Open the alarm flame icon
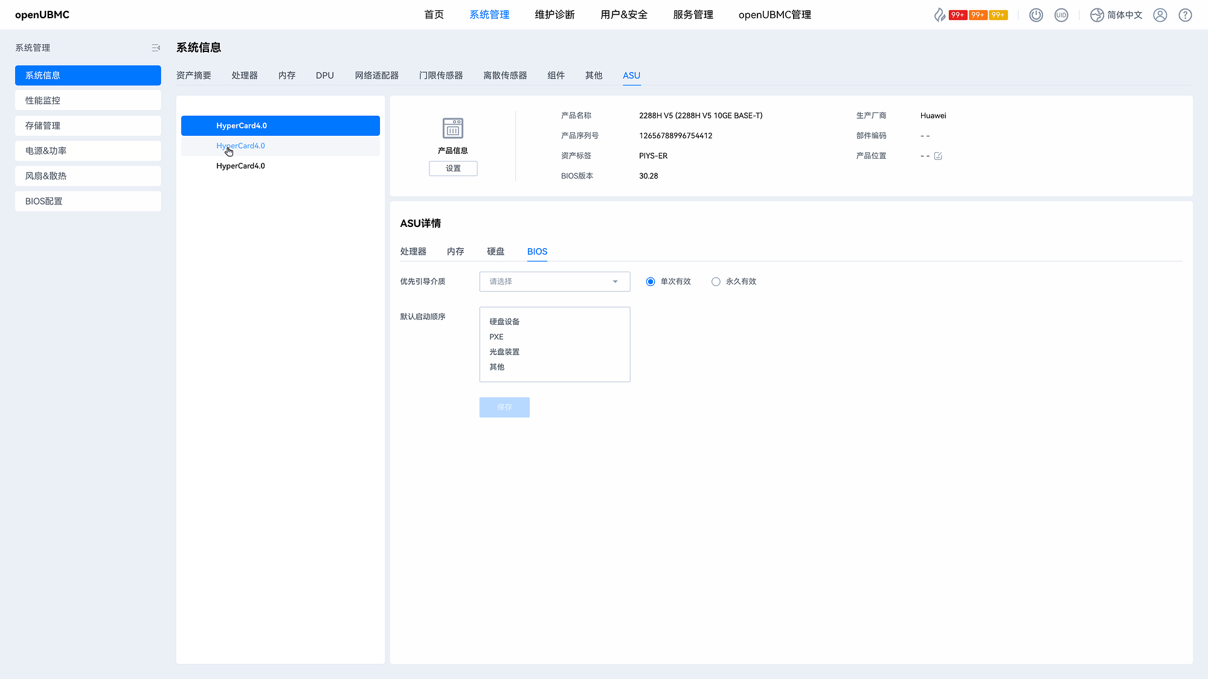Viewport: 1208px width, 679px height. [x=940, y=15]
